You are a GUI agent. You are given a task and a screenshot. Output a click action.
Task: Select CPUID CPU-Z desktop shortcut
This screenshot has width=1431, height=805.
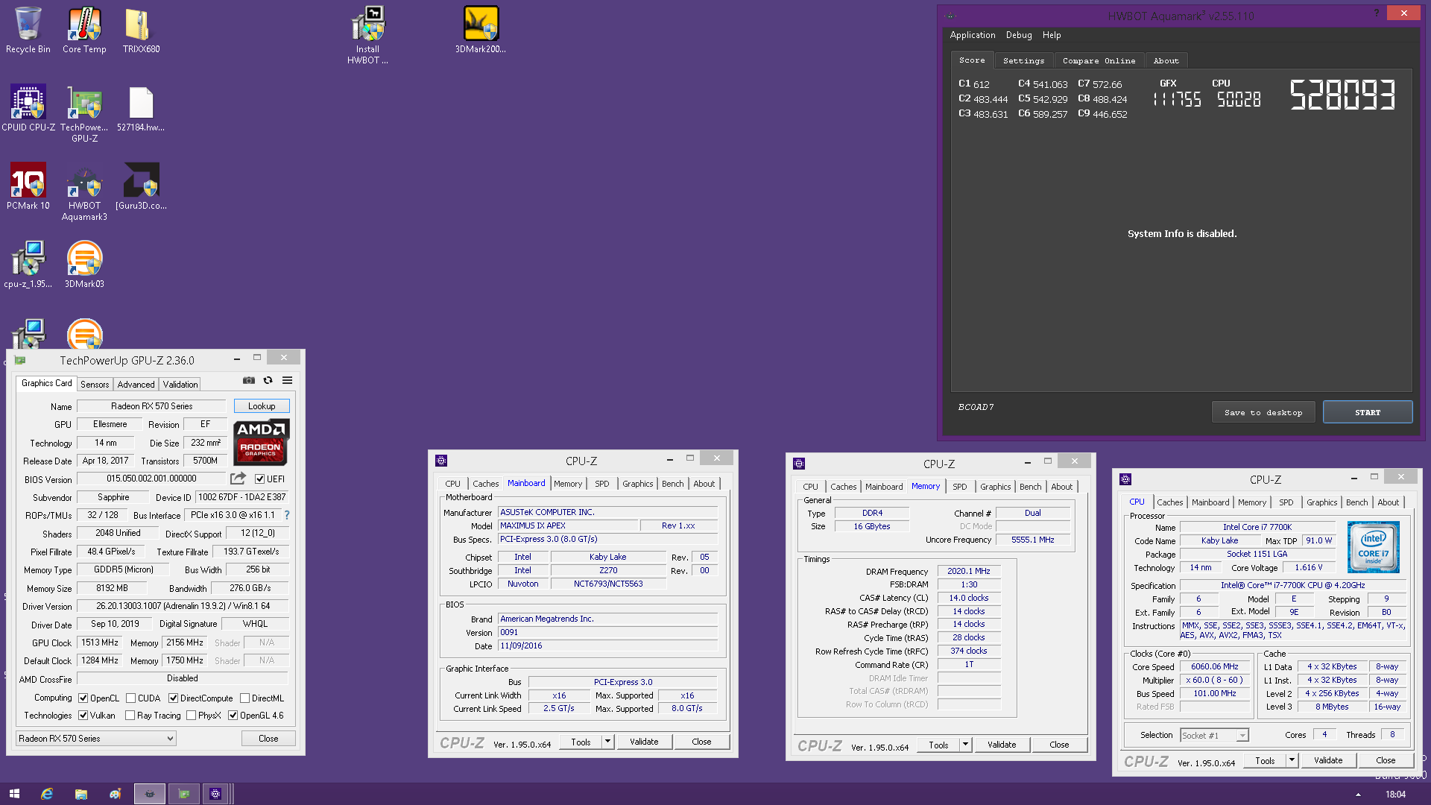28,108
